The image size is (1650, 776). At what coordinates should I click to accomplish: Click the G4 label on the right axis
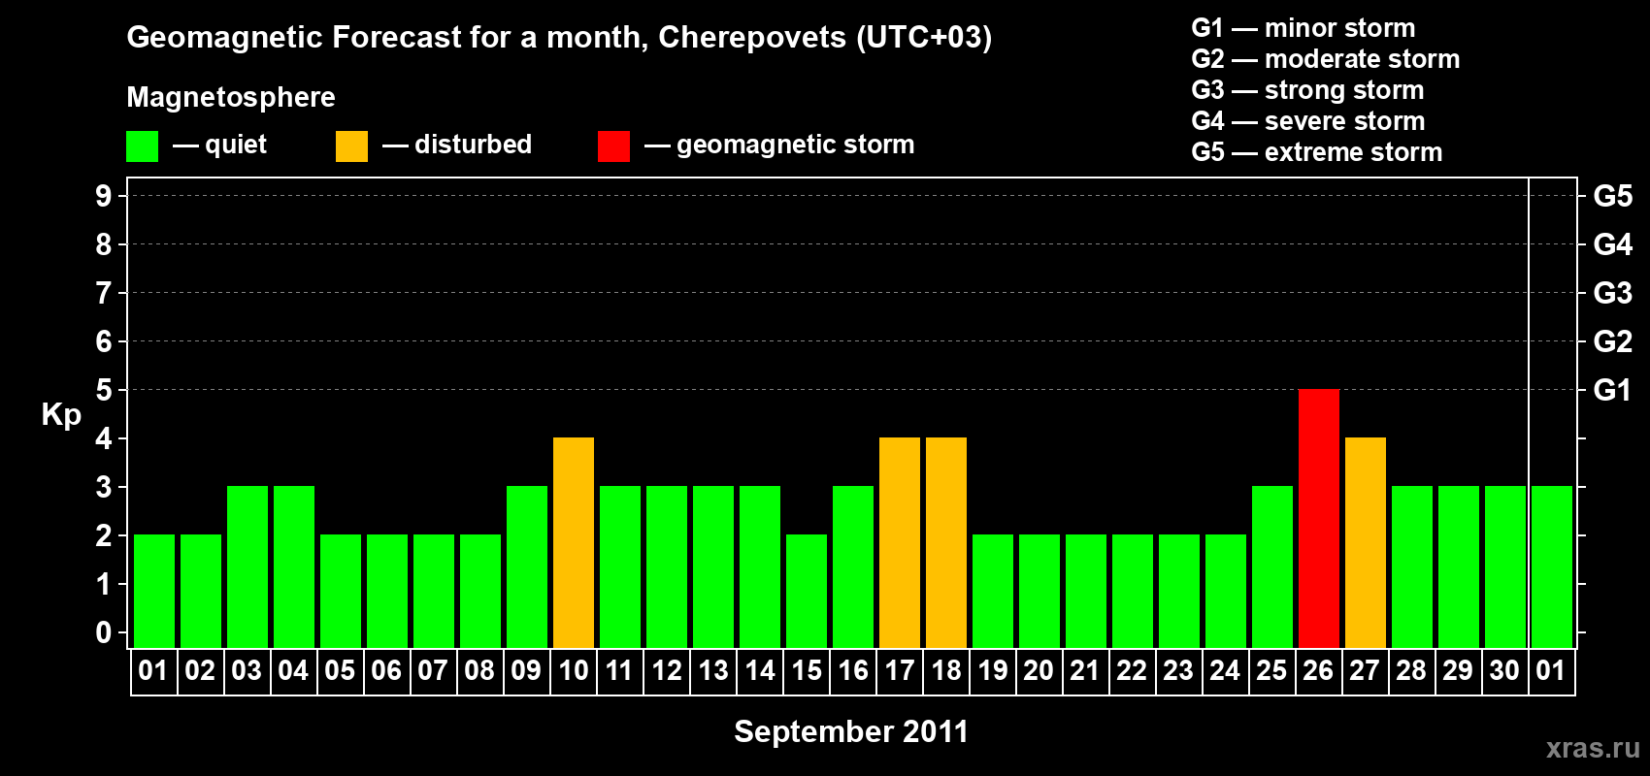(1612, 244)
